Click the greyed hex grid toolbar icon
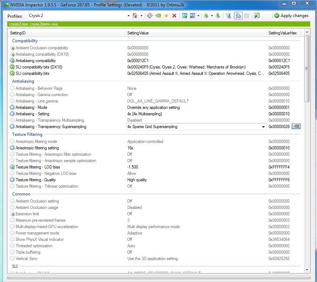Image resolution: width=317 pixels, height=282 pixels. tap(247, 16)
